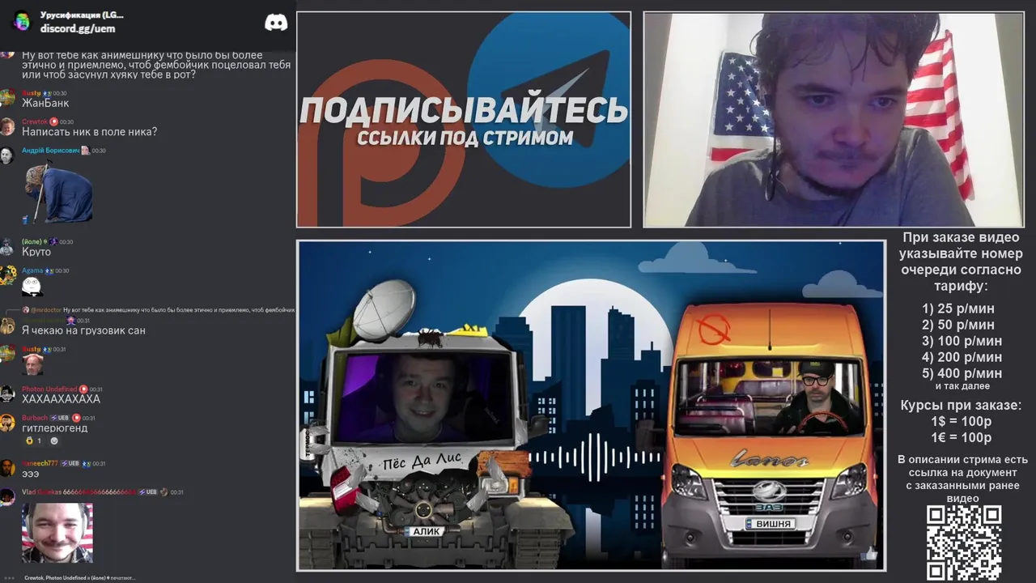1036x583 pixels.
Task: Select the ХАХААХАХАХА message
Action: [x=61, y=399]
